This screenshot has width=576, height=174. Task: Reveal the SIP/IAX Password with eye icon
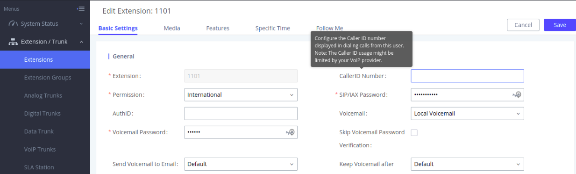coord(517,94)
